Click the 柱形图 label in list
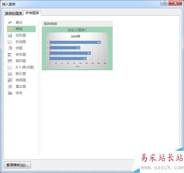 (x=21, y=35)
